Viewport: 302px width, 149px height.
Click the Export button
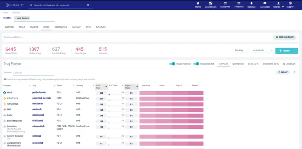click(x=283, y=72)
